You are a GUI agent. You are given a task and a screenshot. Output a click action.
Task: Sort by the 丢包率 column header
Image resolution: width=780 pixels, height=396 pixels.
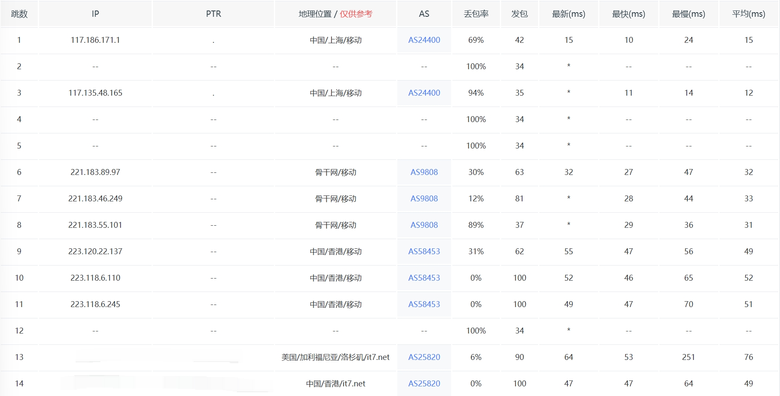tap(475, 13)
